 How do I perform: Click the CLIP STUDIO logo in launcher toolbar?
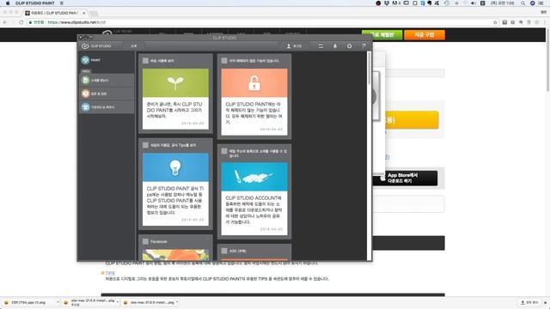coord(96,45)
